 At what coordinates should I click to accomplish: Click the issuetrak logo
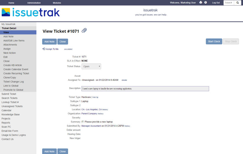[30, 12]
